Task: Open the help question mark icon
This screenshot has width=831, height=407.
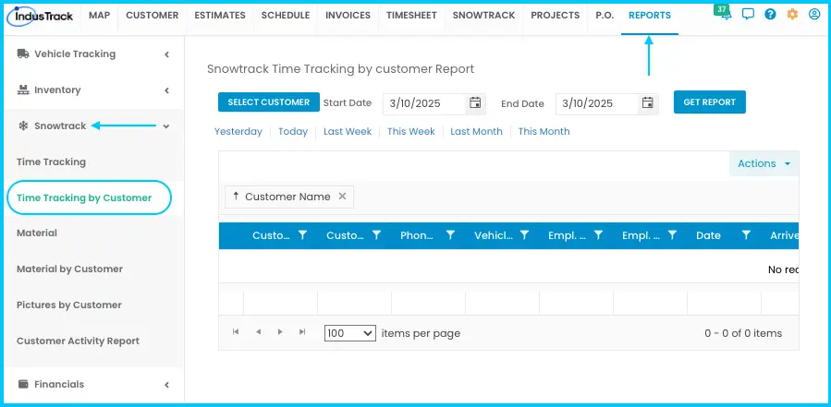Action: tap(770, 14)
